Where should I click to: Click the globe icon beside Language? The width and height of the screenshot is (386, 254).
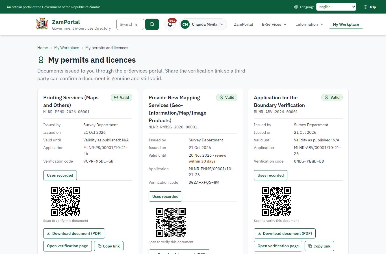pos(296,7)
